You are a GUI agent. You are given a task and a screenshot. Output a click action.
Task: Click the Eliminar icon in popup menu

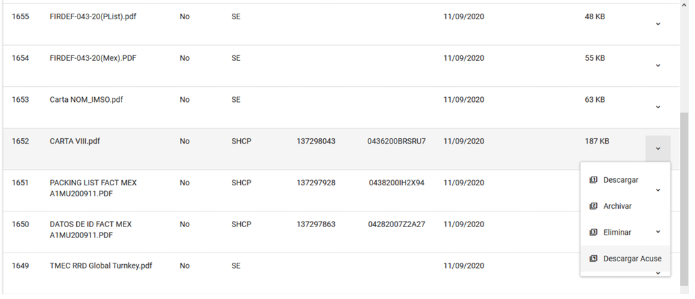click(x=593, y=232)
